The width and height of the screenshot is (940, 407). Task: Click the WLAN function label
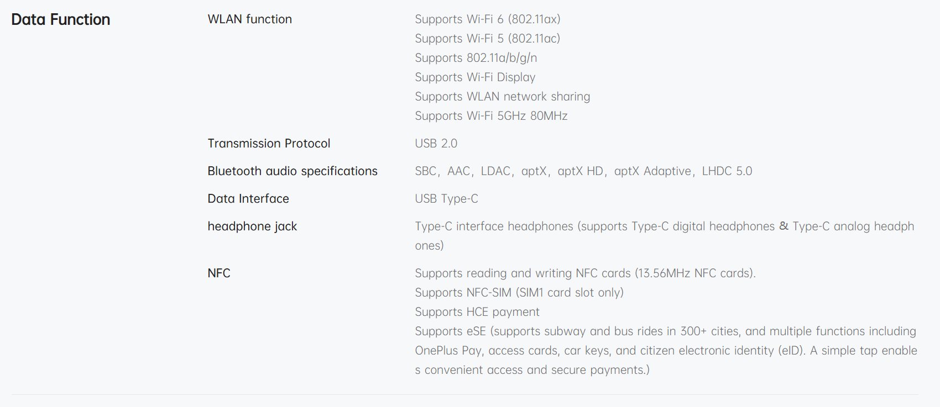[x=249, y=19]
